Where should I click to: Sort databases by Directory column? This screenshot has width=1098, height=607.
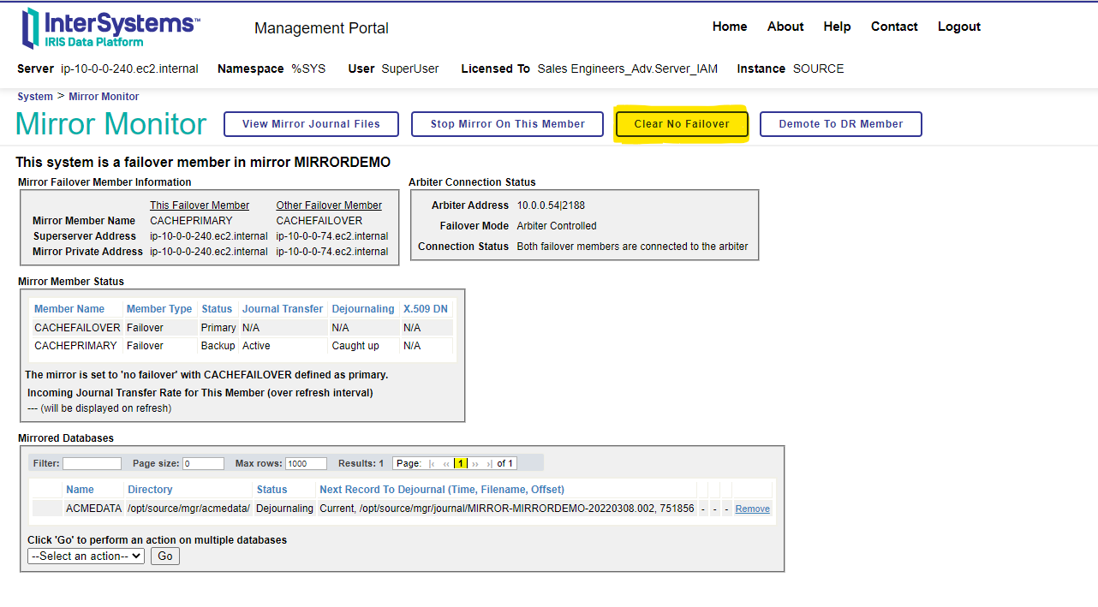(x=150, y=490)
